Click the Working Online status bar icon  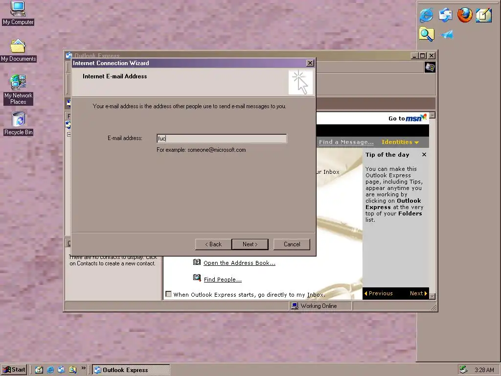294,305
